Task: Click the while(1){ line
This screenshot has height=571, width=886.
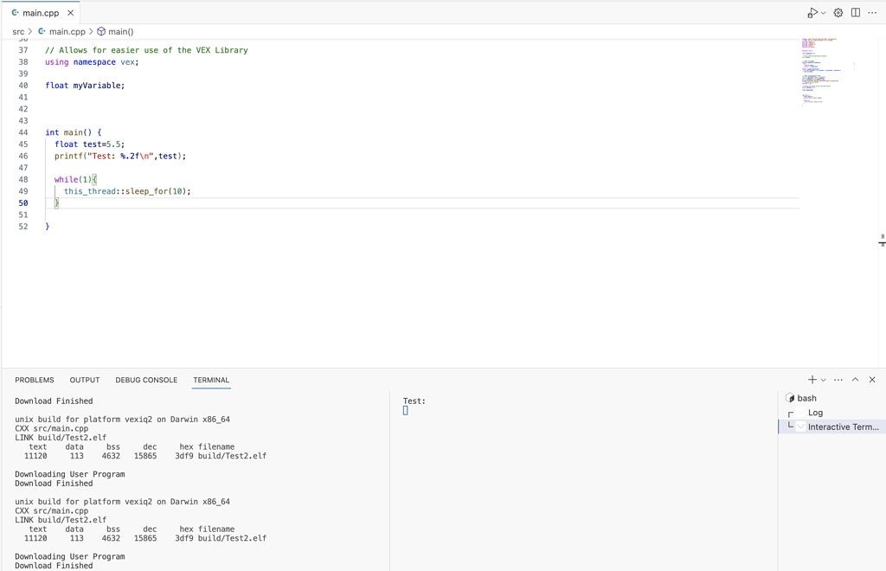Action: pyautogui.click(x=76, y=180)
